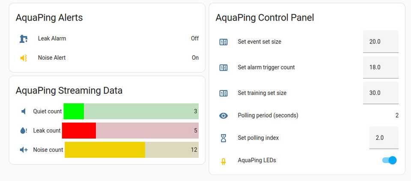Screen dimensions: 411x181
Task: Click the event set size numeric icon
Action: click(223, 42)
